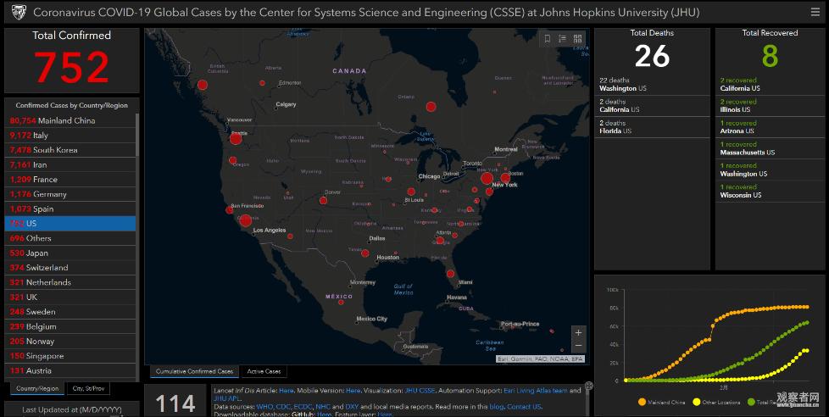Open the hamburger menu in the header
This screenshot has height=417, width=829.
click(815, 12)
